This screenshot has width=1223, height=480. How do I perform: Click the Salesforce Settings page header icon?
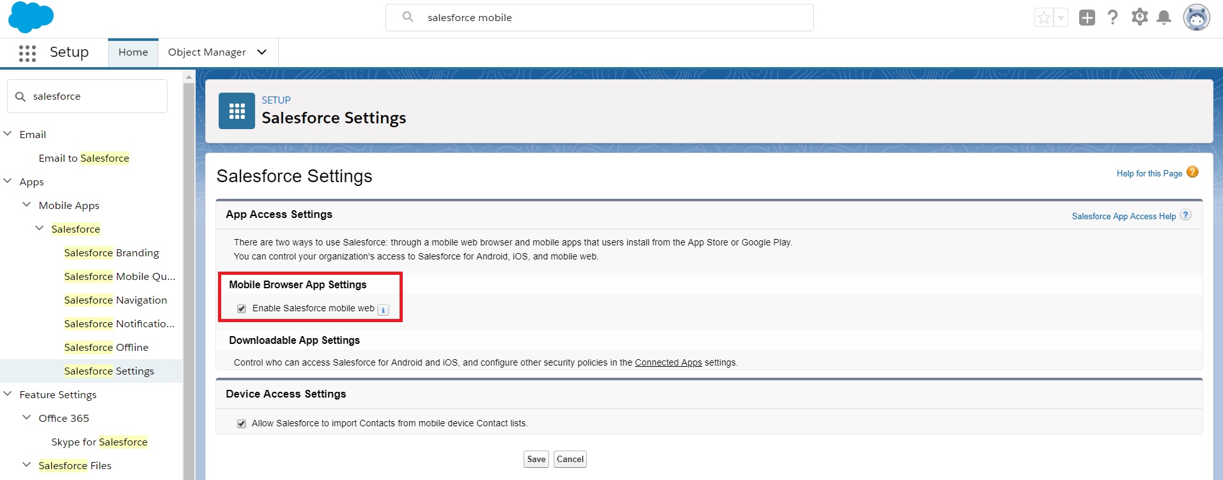pyautogui.click(x=237, y=111)
